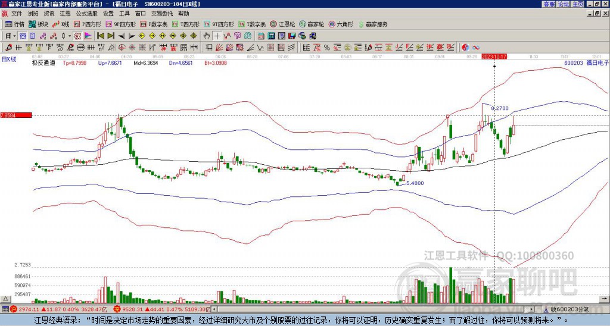Step left with black arrow icon
The image size is (610, 326).
[x=122, y=36]
